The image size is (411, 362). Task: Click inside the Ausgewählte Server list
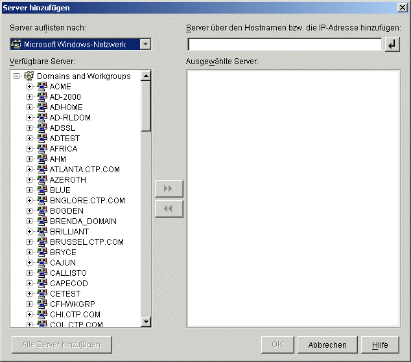(293, 199)
